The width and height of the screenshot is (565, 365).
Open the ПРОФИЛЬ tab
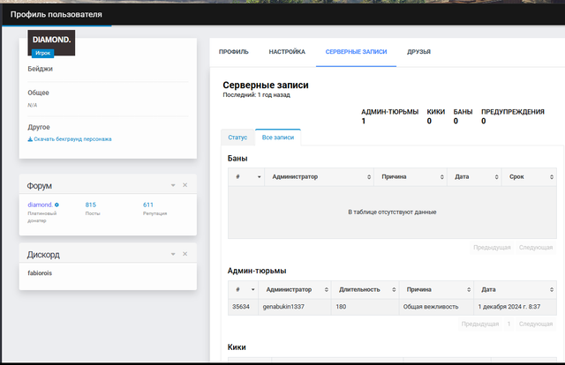click(x=233, y=52)
